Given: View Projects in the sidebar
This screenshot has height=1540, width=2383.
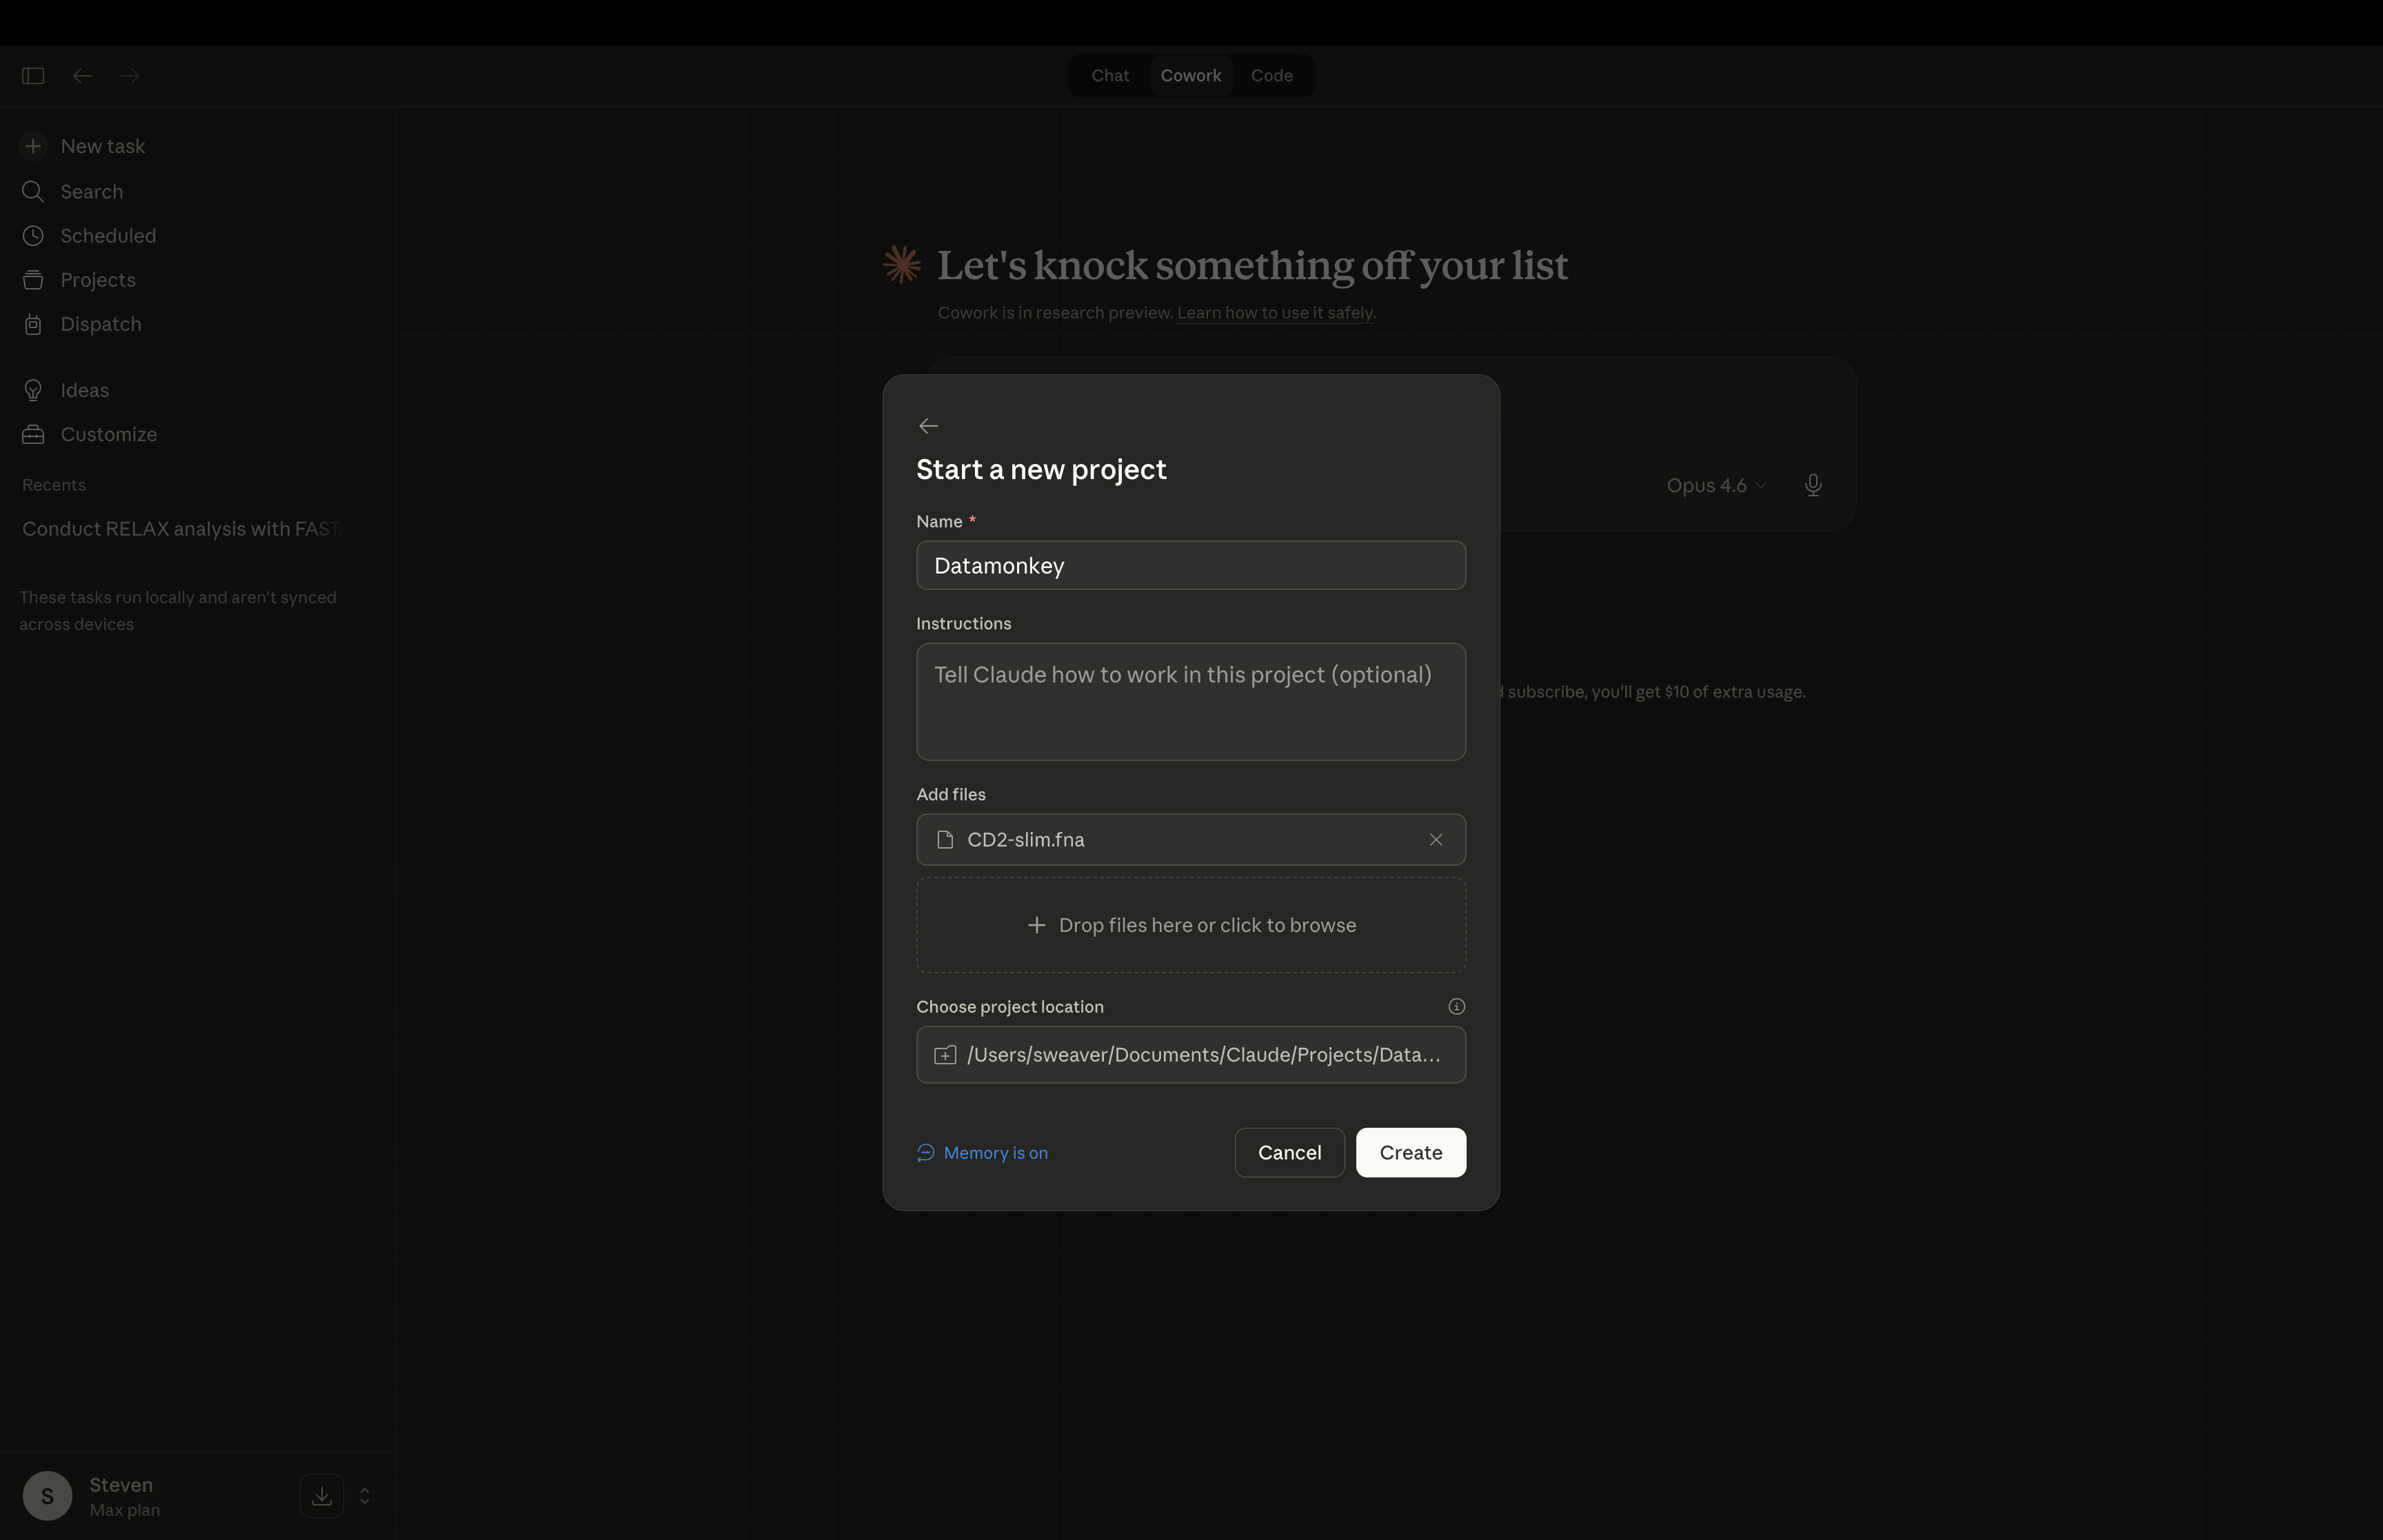Looking at the screenshot, I should [97, 280].
